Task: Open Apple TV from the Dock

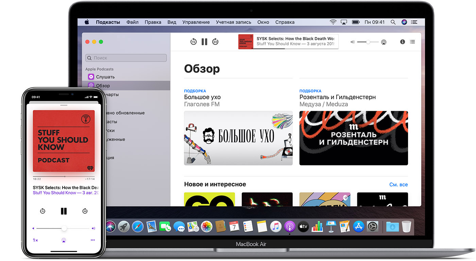Action: coord(303,226)
